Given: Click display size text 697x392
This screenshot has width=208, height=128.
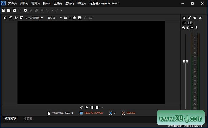Looking at the screenshot, I should tap(131, 113).
